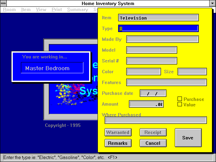
Task: Open the Room menu
Action: (x=9, y=10)
